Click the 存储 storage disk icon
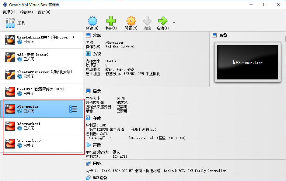286x181 pixels. [x=88, y=118]
